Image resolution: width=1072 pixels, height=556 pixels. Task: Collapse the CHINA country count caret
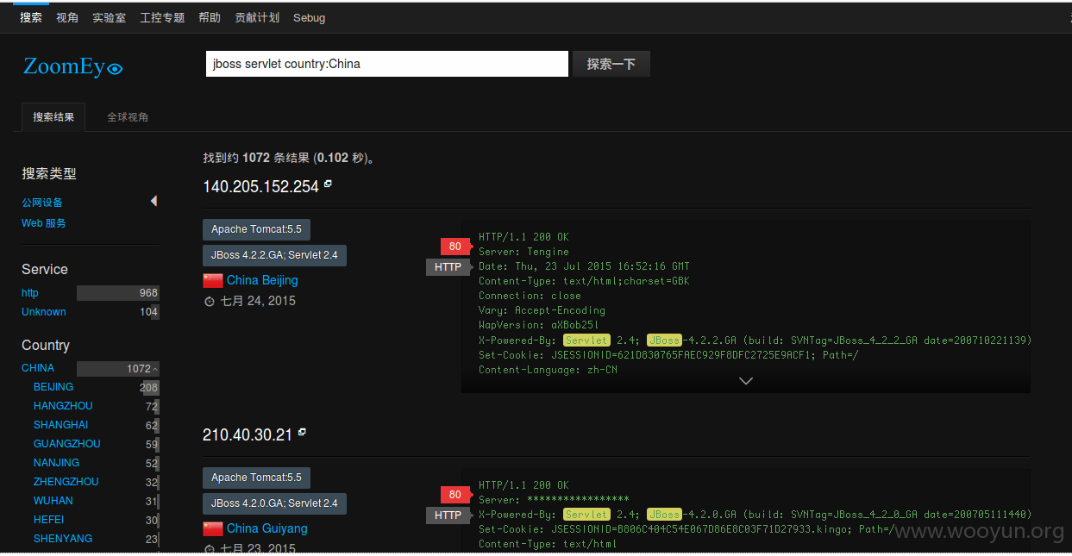tap(155, 369)
